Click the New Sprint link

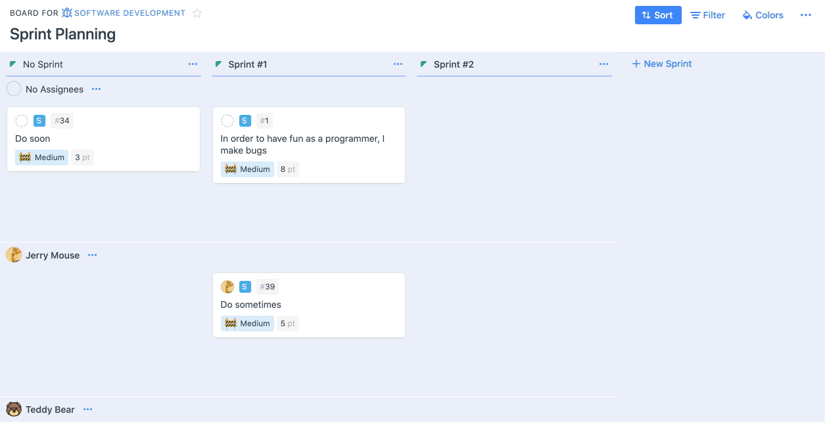pos(661,63)
